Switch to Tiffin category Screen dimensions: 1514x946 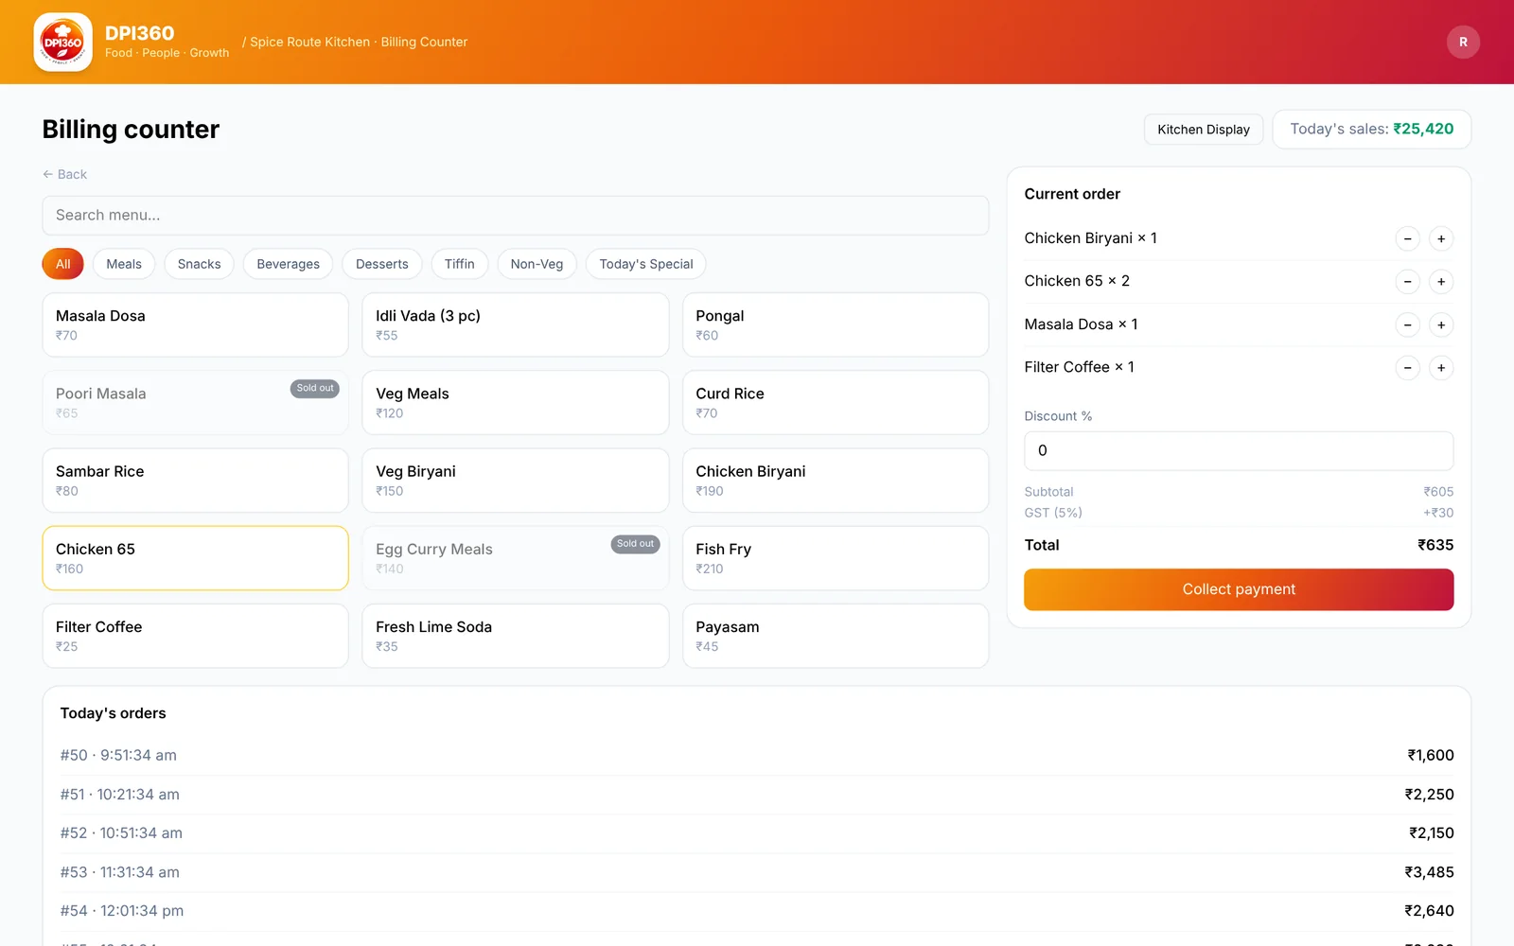pos(460,264)
